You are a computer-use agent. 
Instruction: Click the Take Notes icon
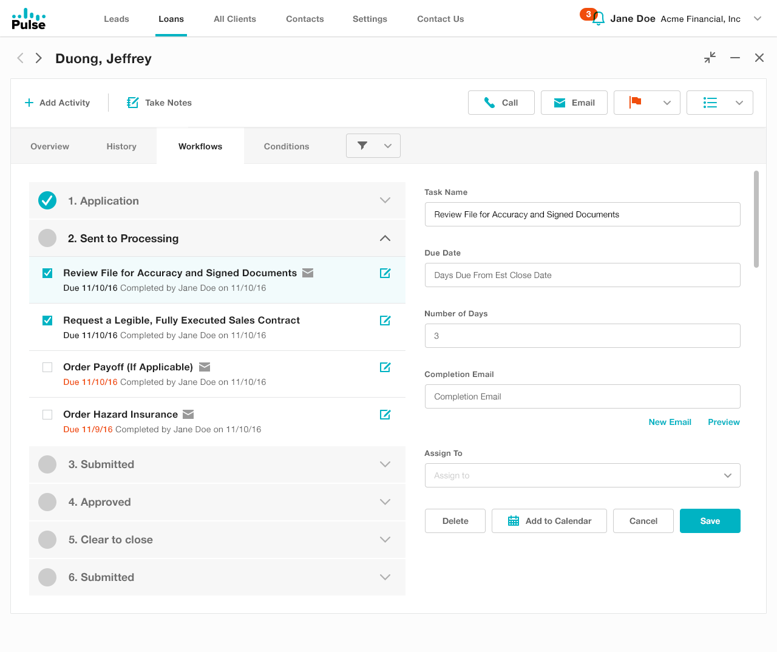(x=133, y=103)
